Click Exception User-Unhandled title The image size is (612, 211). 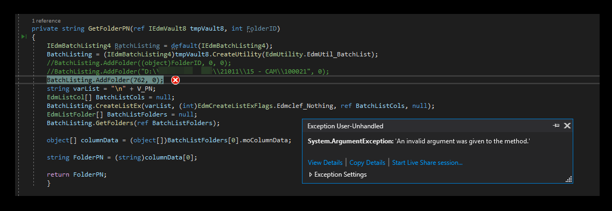(x=346, y=126)
